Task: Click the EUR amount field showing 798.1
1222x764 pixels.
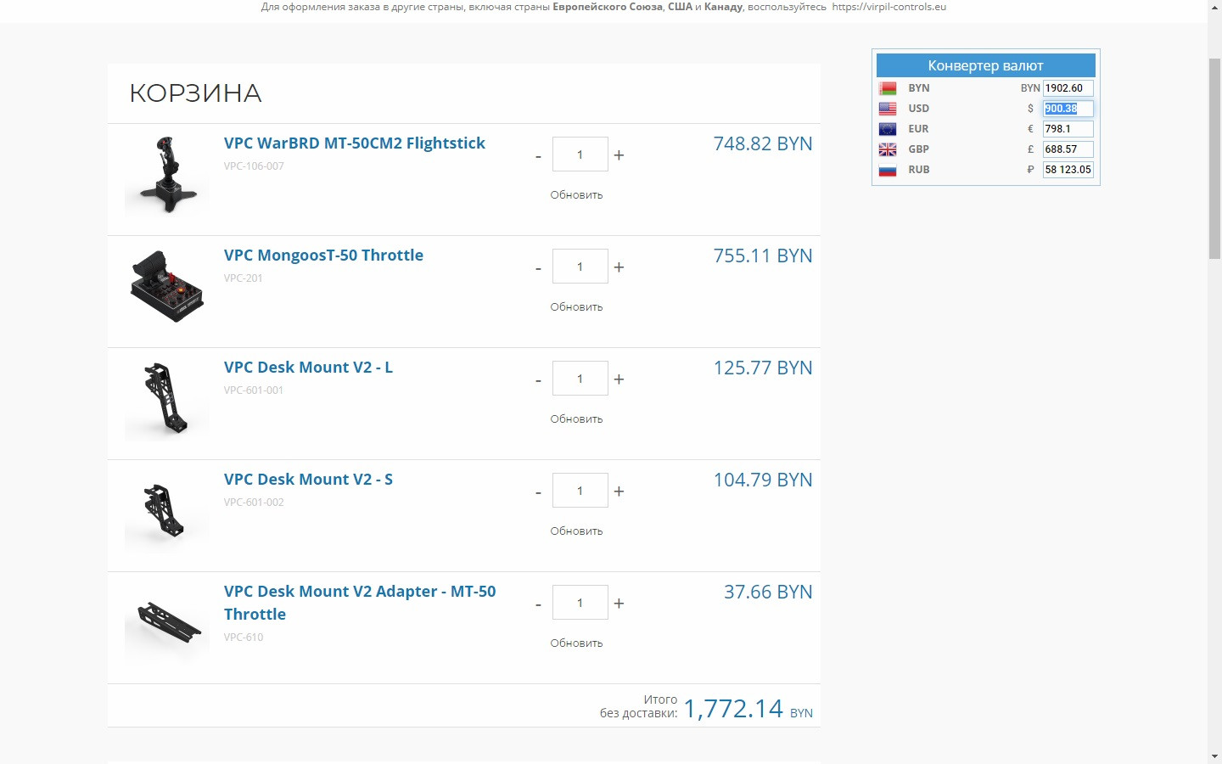Action: point(1068,129)
